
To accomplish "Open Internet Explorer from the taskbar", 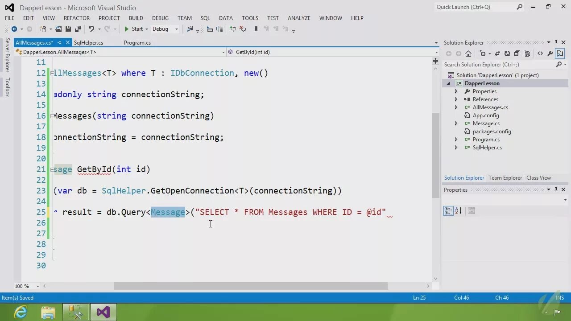I will [21, 312].
